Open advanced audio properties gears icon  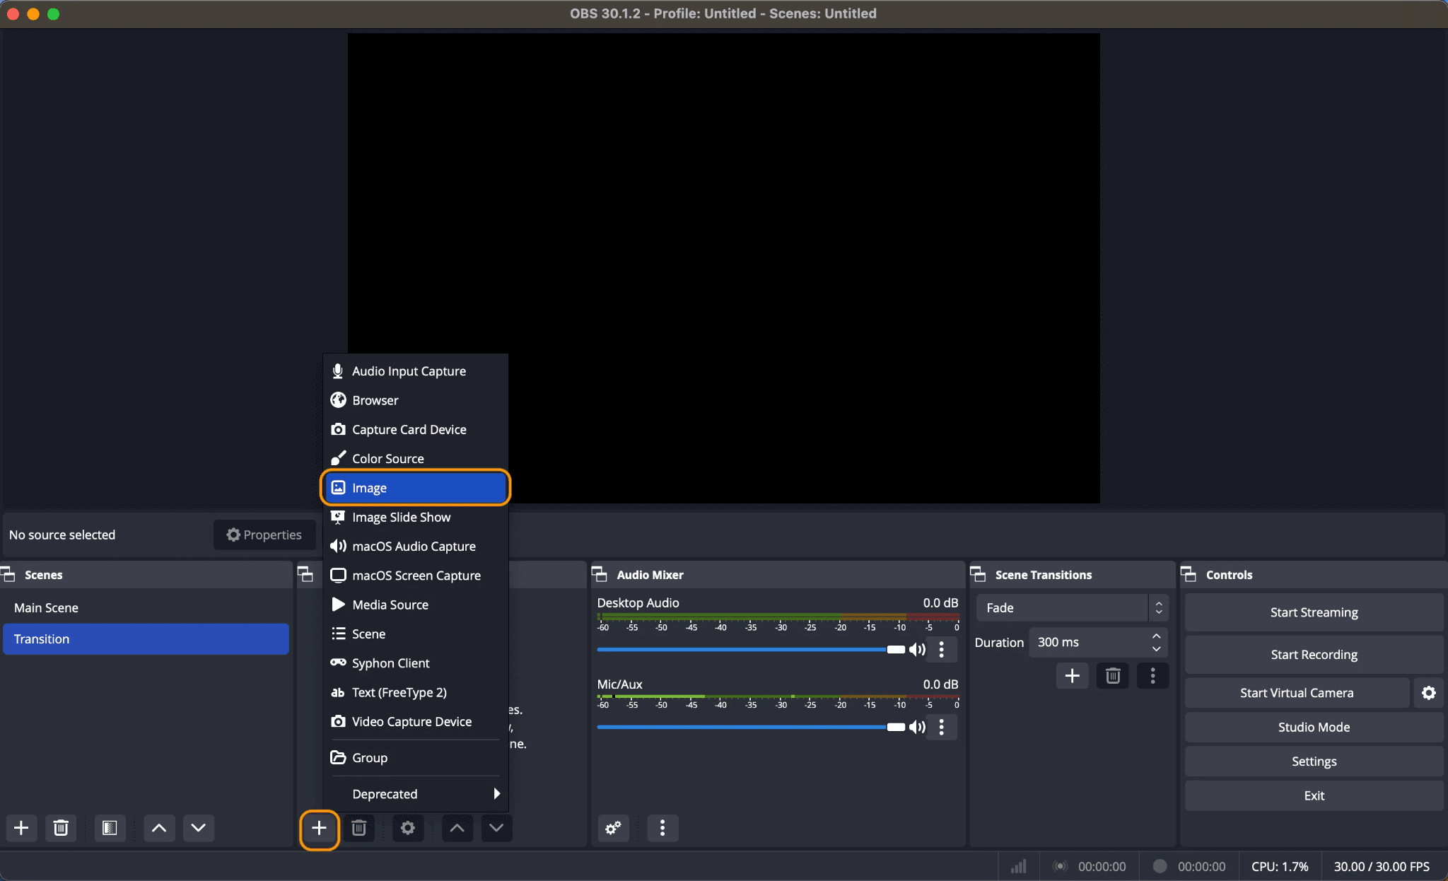coord(613,828)
